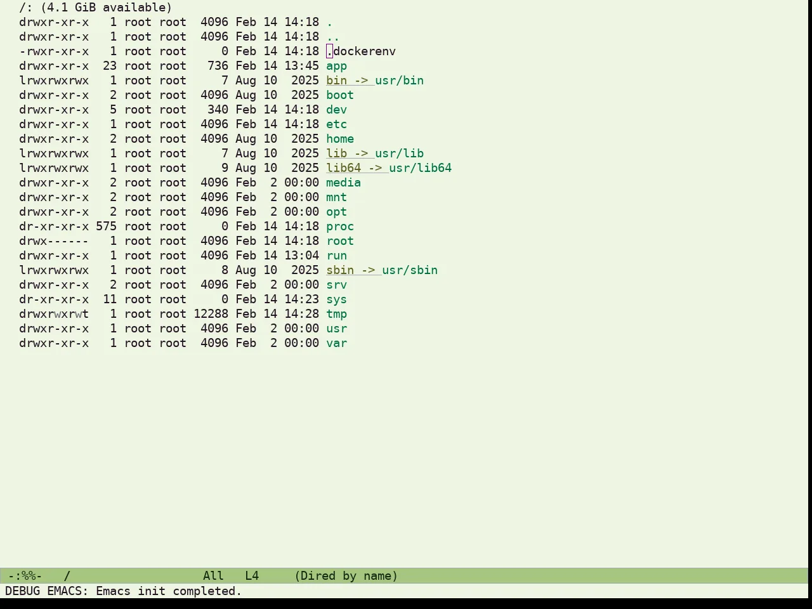Click the 'DEBUG EMACS' echo area message
Image resolution: width=812 pixels, height=609 pixels.
pos(124,591)
